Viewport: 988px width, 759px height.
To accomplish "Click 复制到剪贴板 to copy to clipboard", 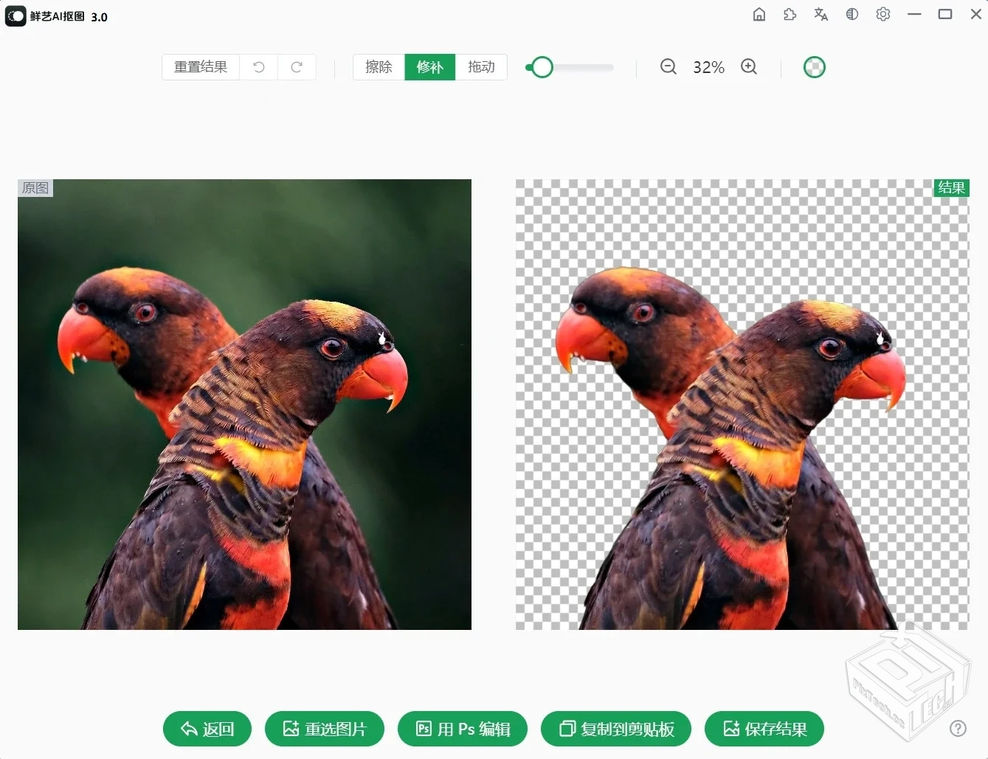I will coord(616,729).
